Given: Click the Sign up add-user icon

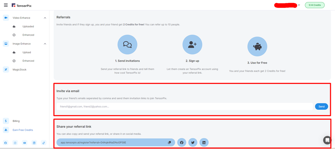Looking at the screenshot, I should [x=192, y=45].
